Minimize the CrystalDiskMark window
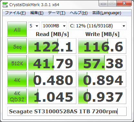Image resolution: width=134 pixels, height=122 pixels. coord(103,4)
